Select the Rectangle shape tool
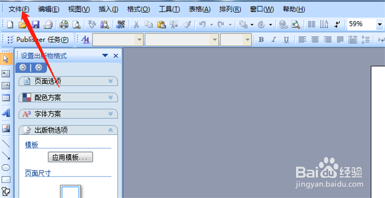 click(6, 180)
